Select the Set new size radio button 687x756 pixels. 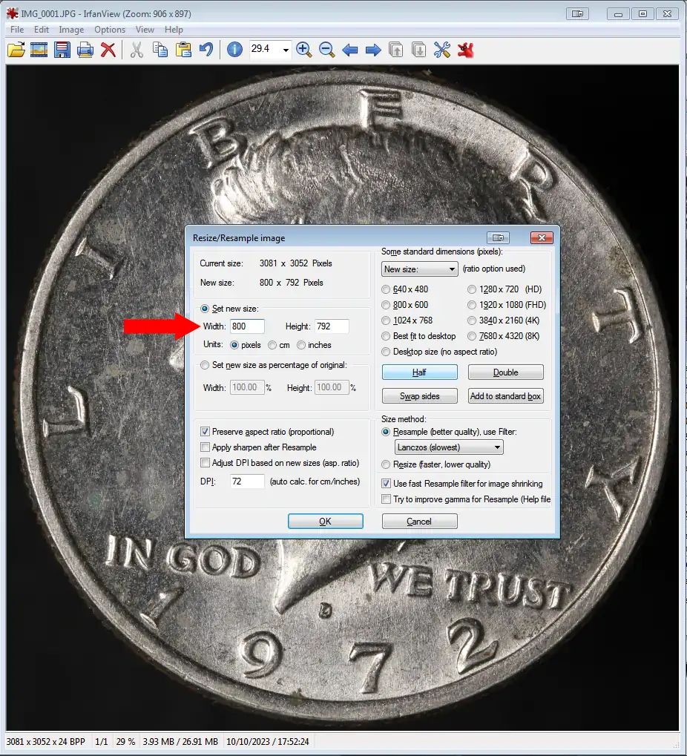205,309
